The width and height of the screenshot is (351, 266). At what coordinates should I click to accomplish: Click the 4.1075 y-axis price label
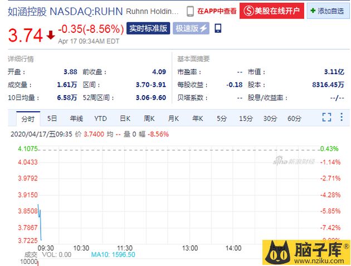pyautogui.click(x=28, y=149)
